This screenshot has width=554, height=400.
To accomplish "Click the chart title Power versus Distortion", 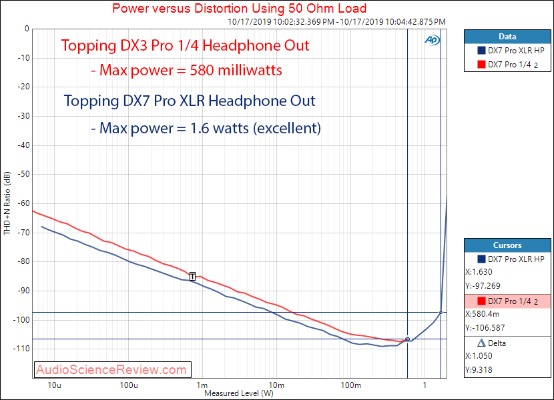I will point(239,8).
